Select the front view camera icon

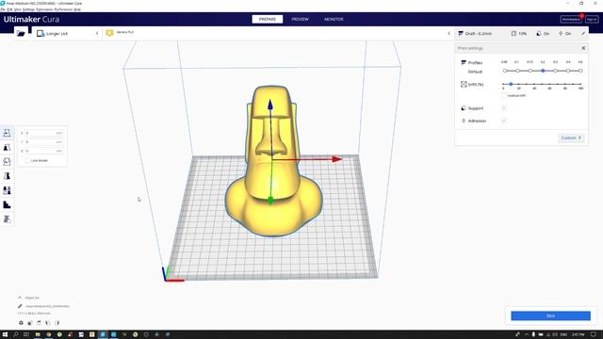[29, 323]
